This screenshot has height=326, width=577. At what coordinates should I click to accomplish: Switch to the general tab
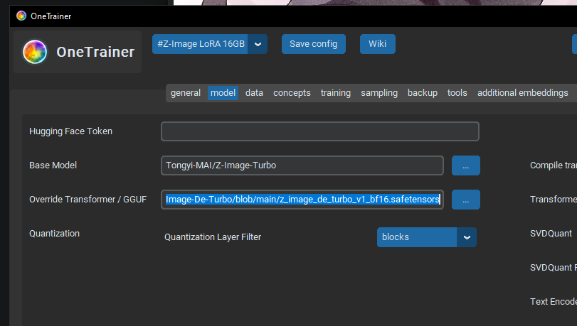(x=186, y=93)
